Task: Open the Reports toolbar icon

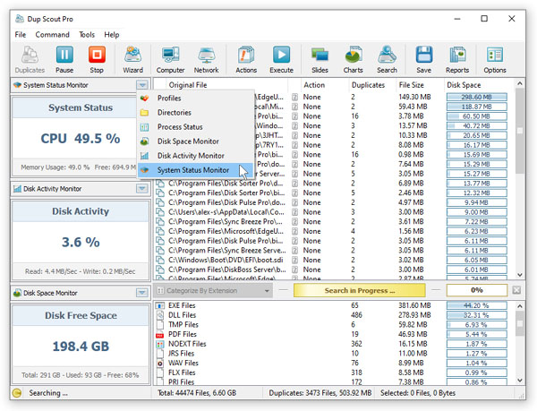Action: click(x=457, y=60)
